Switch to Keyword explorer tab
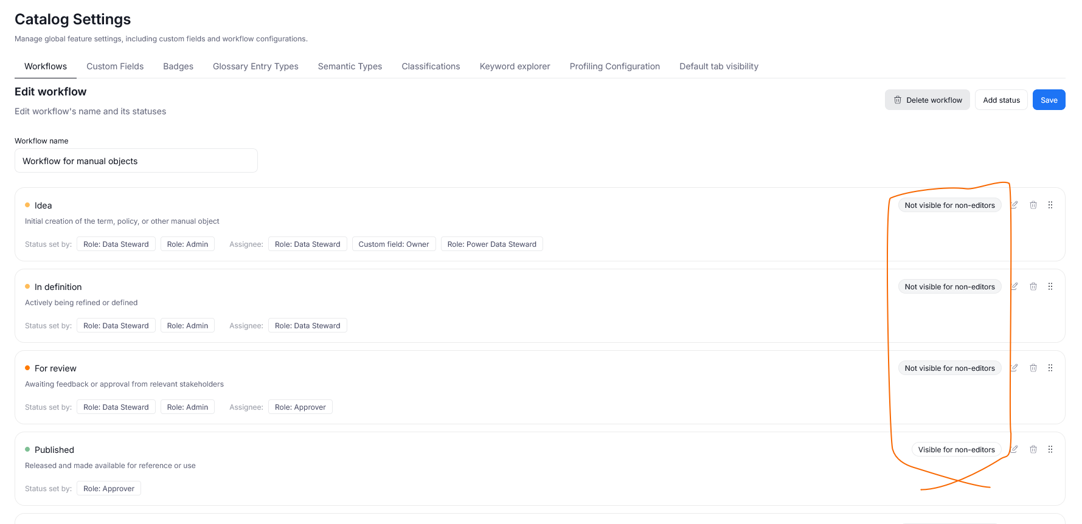The height and width of the screenshot is (524, 1082). (x=515, y=66)
